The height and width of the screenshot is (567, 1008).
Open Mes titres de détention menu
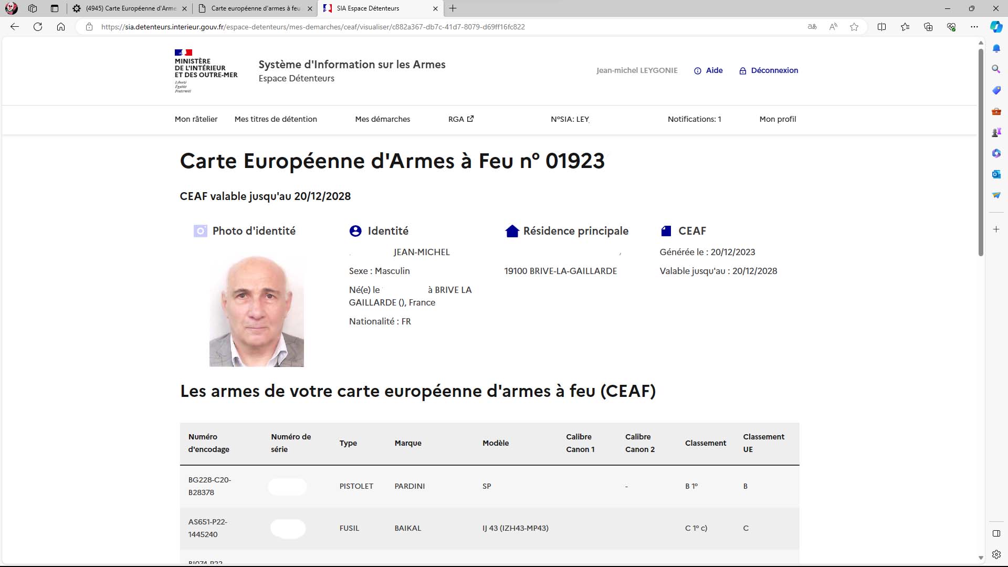click(x=276, y=119)
